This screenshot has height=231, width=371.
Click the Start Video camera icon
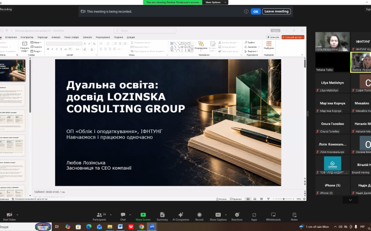coord(9,215)
